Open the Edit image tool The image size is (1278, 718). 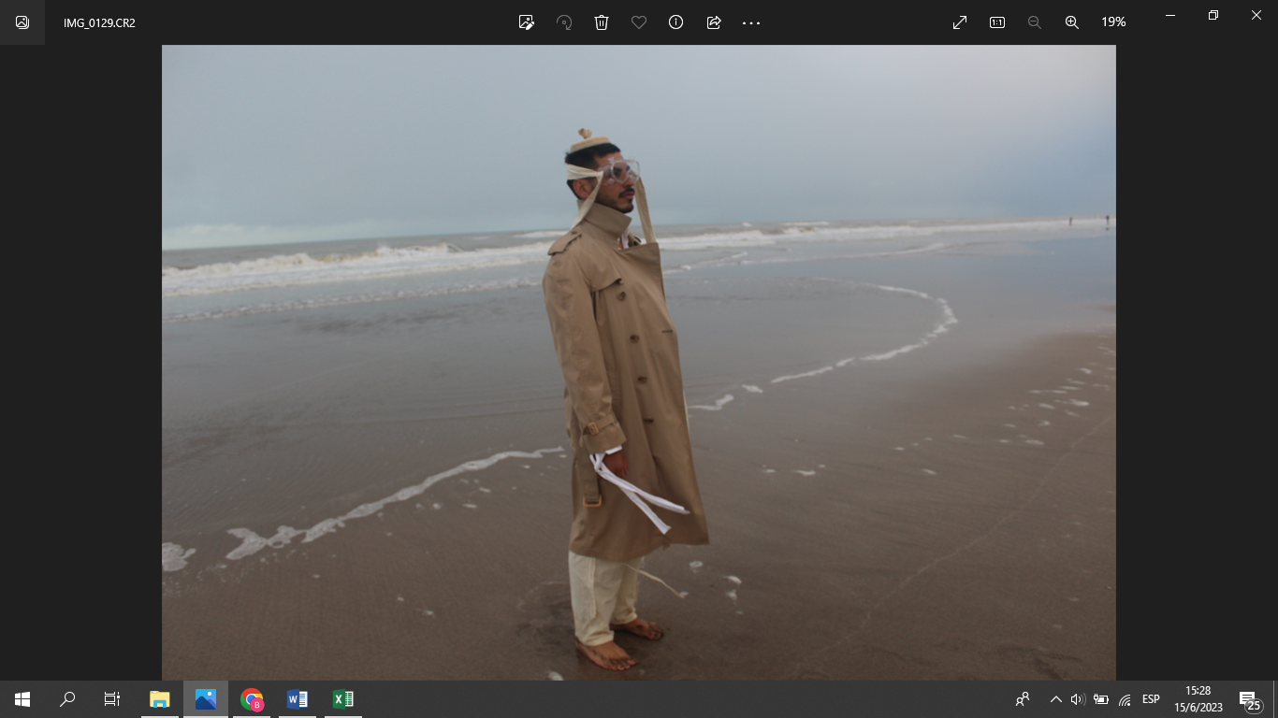pyautogui.click(x=527, y=22)
